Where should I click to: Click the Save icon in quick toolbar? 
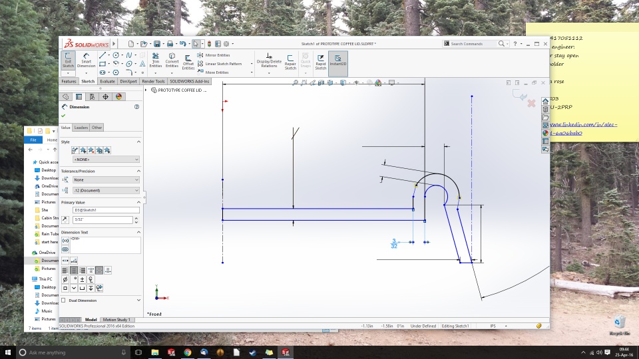157,44
